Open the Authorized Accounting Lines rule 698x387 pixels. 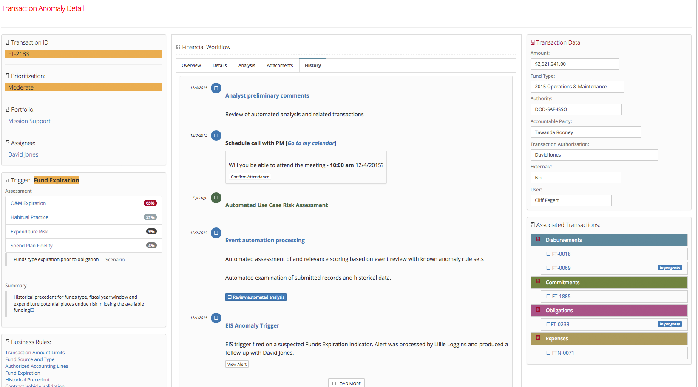[x=37, y=366]
